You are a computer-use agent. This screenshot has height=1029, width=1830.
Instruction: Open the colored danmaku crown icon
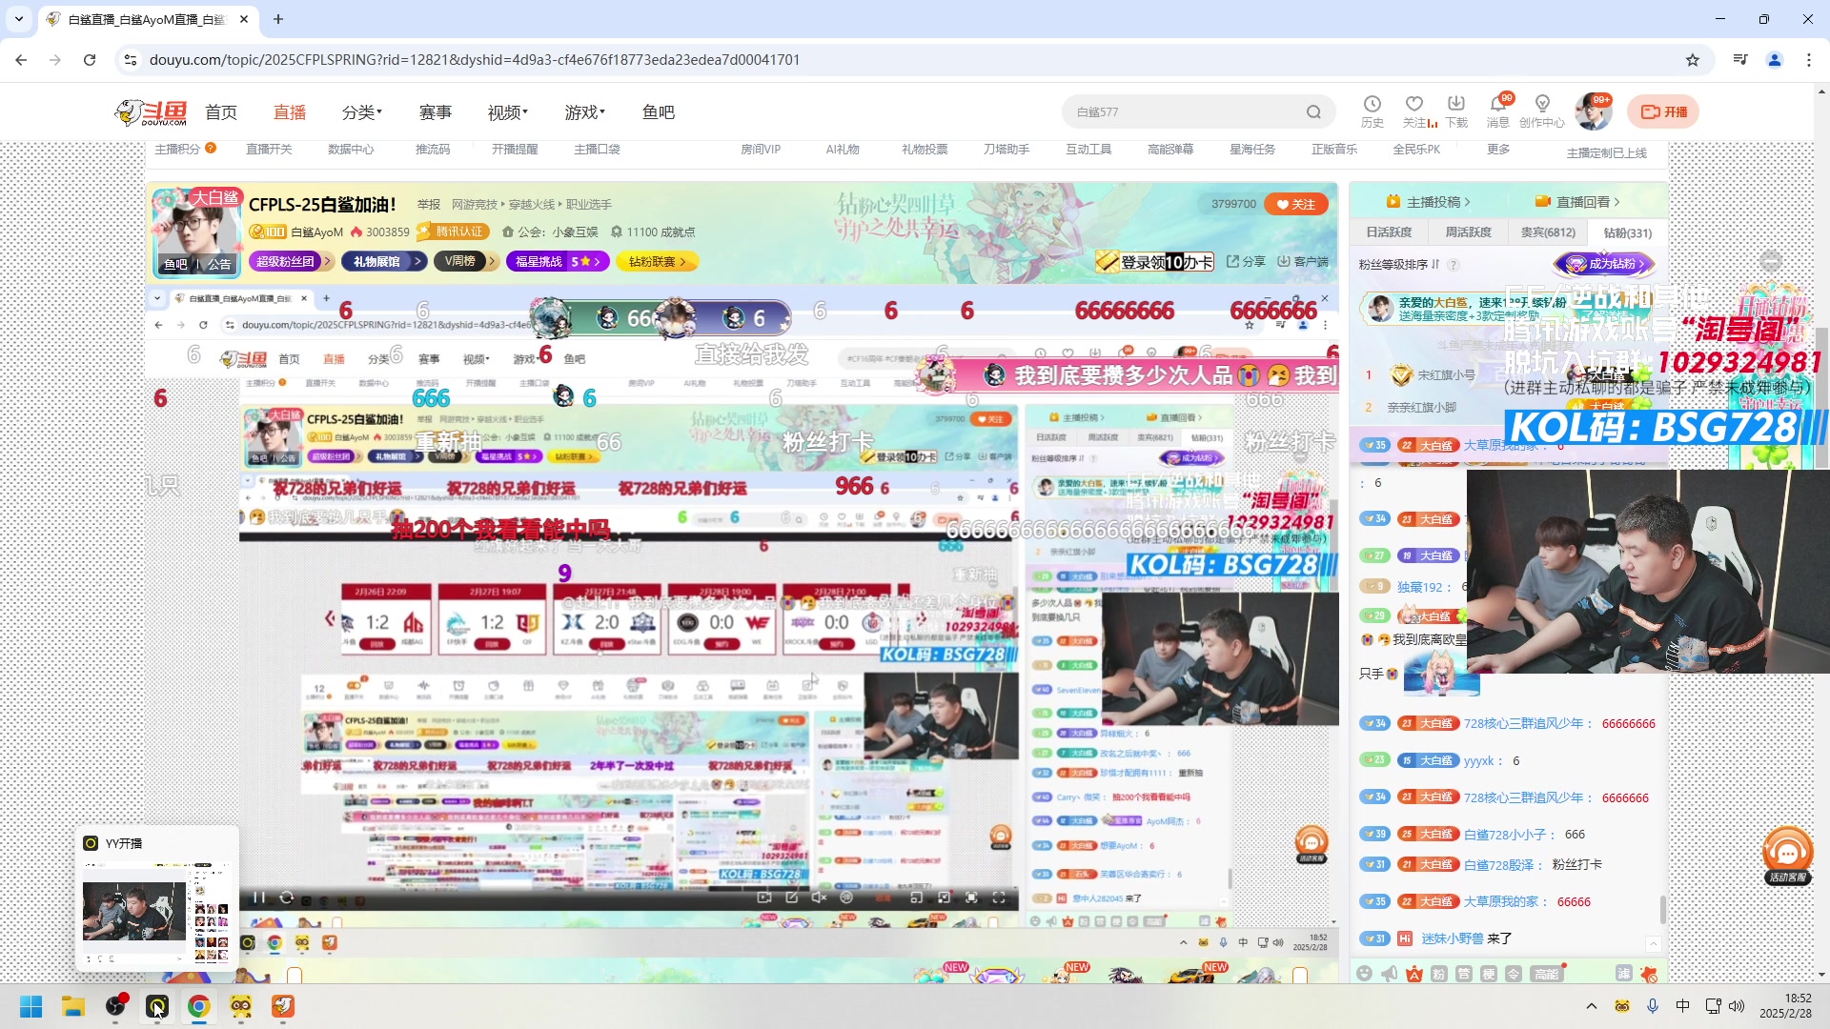1414,973
